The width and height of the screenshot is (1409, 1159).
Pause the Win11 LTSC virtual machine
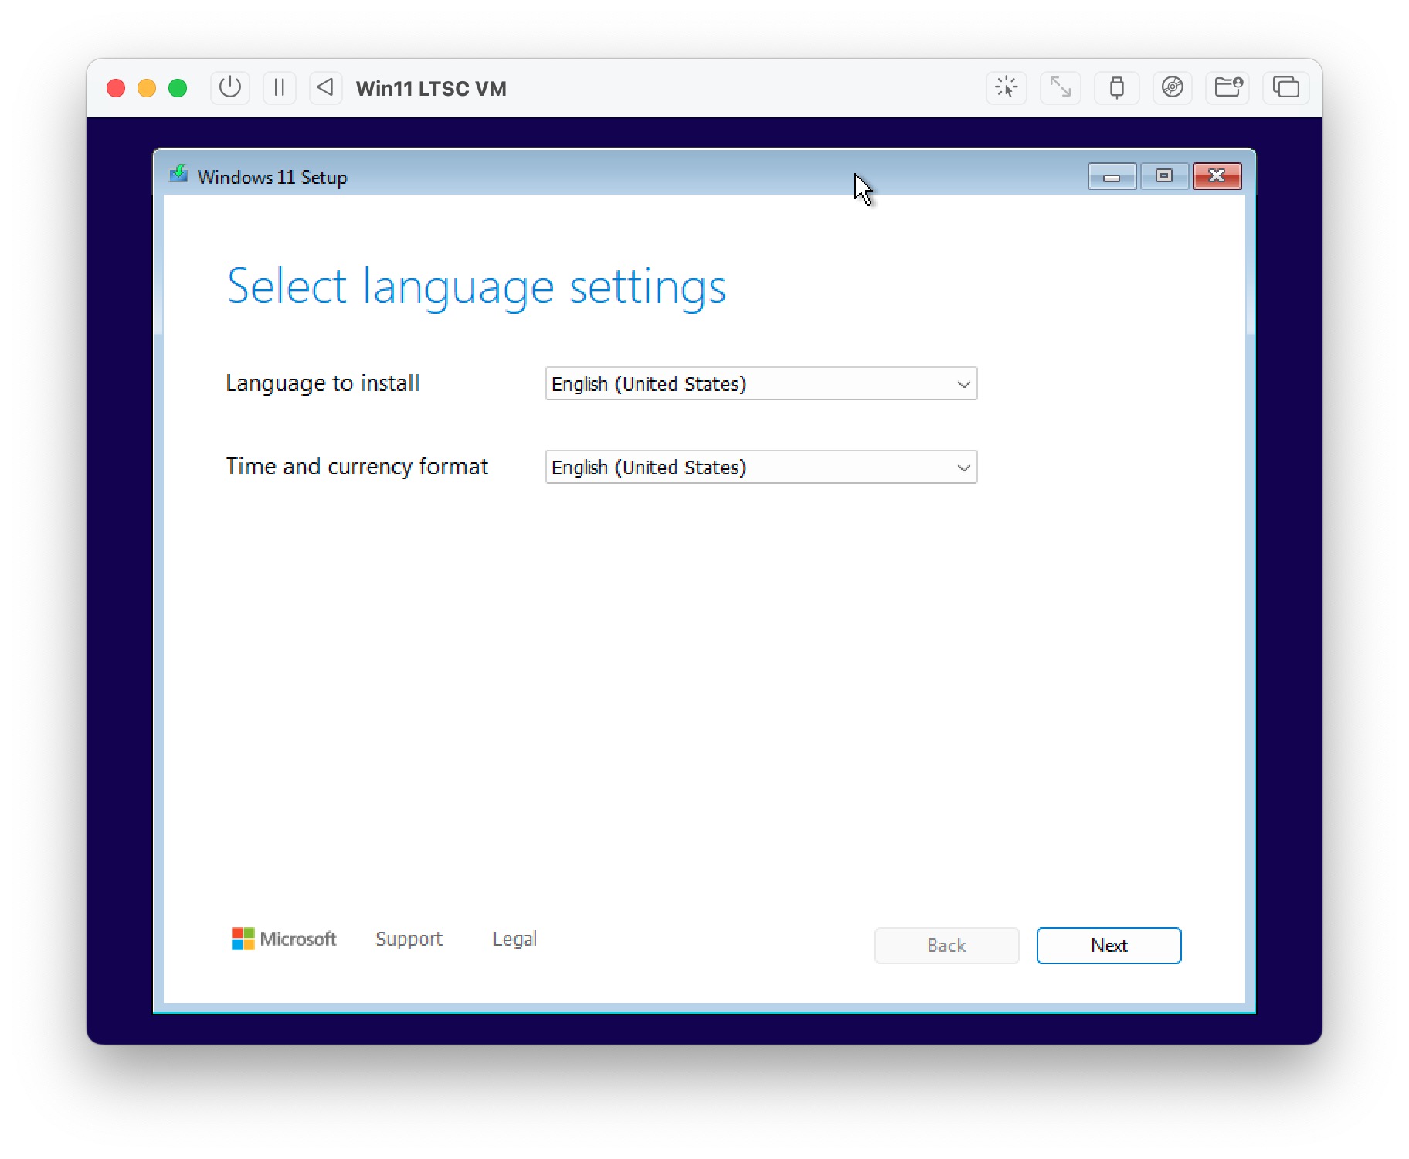coord(279,87)
